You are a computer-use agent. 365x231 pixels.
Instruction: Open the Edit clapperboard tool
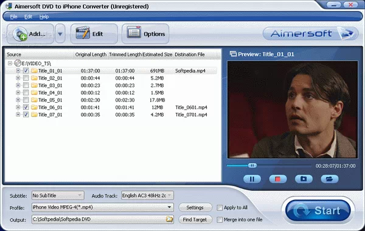[94, 34]
